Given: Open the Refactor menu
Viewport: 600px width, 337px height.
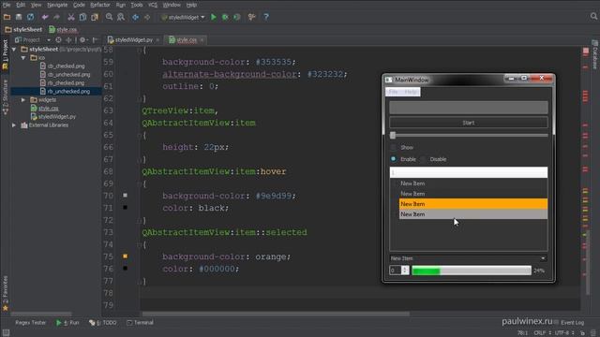Looking at the screenshot, I should tap(100, 5).
